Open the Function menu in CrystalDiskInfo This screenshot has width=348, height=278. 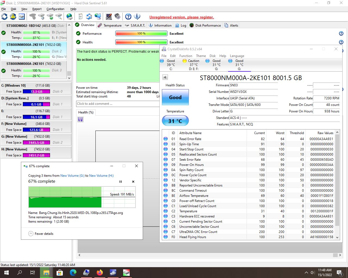point(186,56)
